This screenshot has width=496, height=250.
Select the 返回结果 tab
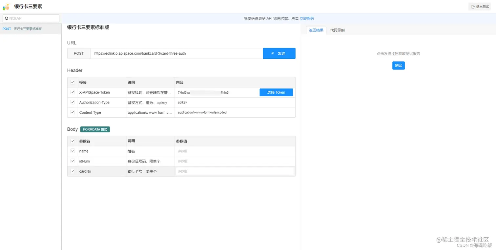[x=316, y=29]
